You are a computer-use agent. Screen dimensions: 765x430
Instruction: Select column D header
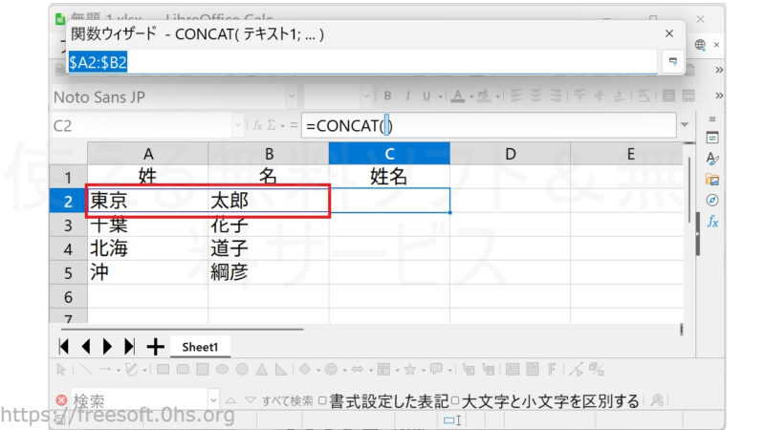510,153
